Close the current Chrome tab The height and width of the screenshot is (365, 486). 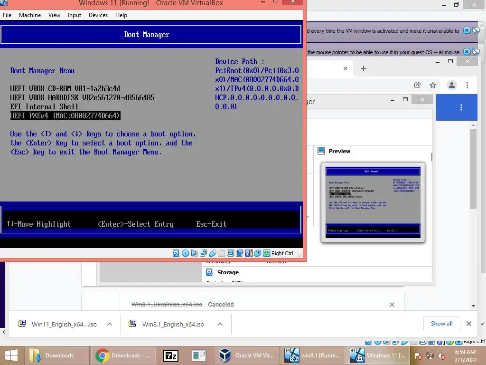pyautogui.click(x=346, y=68)
